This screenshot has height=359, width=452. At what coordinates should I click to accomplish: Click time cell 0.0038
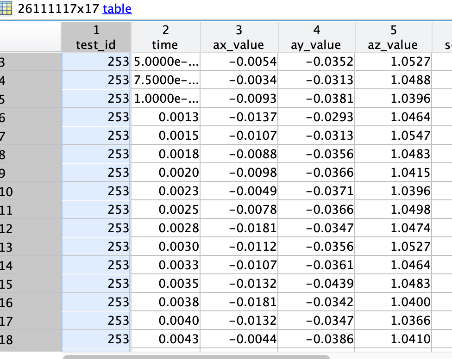[166, 302]
